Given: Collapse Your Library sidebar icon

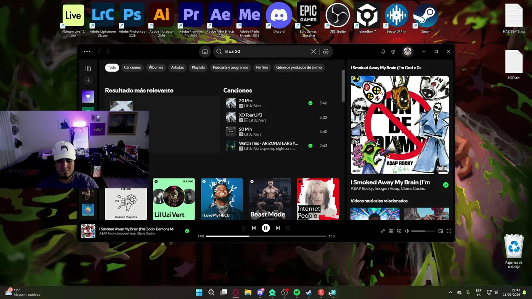Looking at the screenshot, I should click(88, 69).
